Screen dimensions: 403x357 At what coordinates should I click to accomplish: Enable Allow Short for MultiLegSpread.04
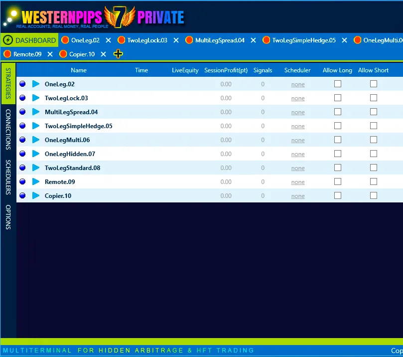[374, 112]
